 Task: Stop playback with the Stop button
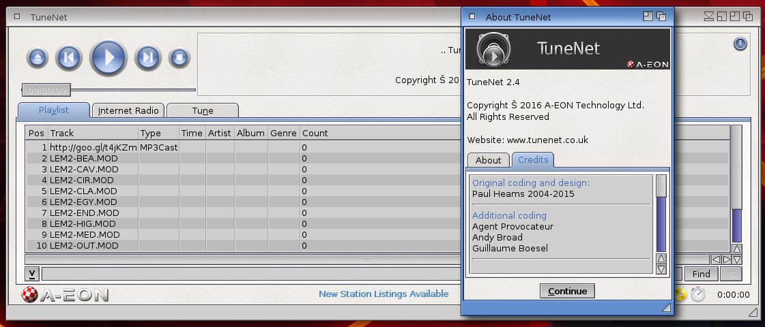[179, 58]
